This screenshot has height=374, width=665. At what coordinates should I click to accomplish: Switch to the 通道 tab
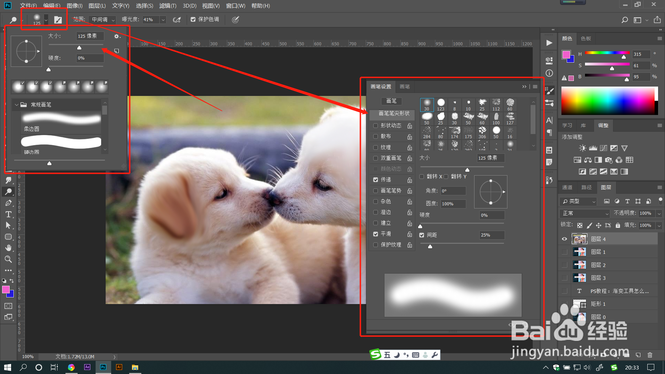click(567, 187)
